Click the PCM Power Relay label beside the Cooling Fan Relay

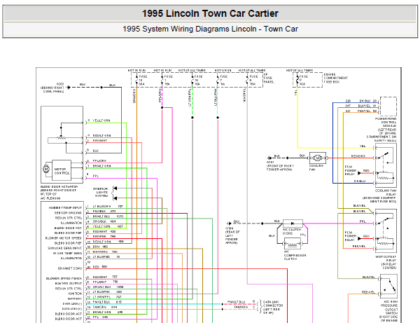pyautogui.click(x=351, y=170)
